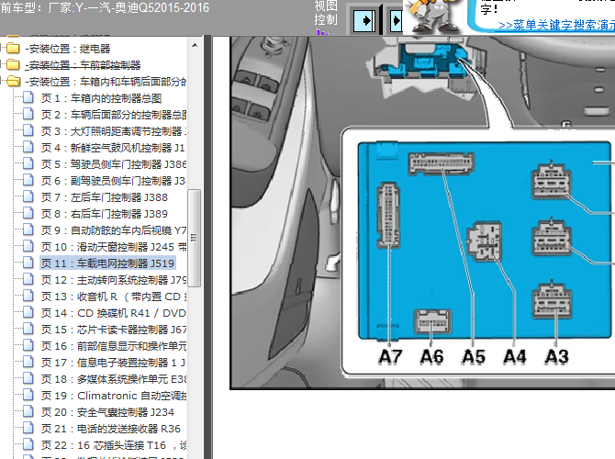Click the tree panel vertical scrollbar thumb

(x=195, y=238)
